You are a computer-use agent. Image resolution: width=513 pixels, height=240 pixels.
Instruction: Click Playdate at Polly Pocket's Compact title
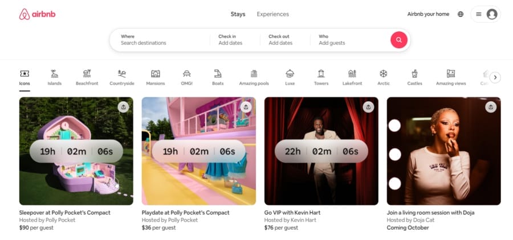(185, 213)
